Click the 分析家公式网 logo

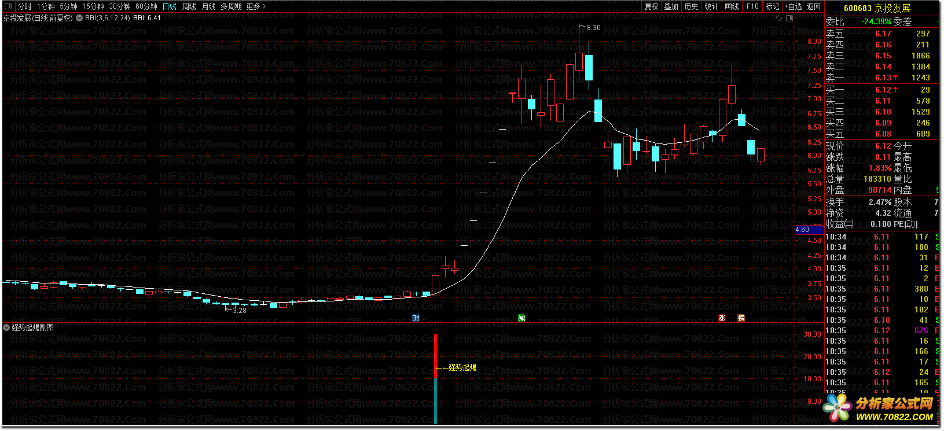click(881, 408)
